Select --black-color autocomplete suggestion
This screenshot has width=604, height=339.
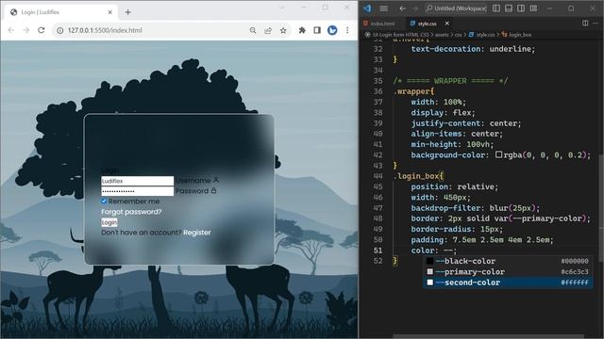pyautogui.click(x=508, y=261)
